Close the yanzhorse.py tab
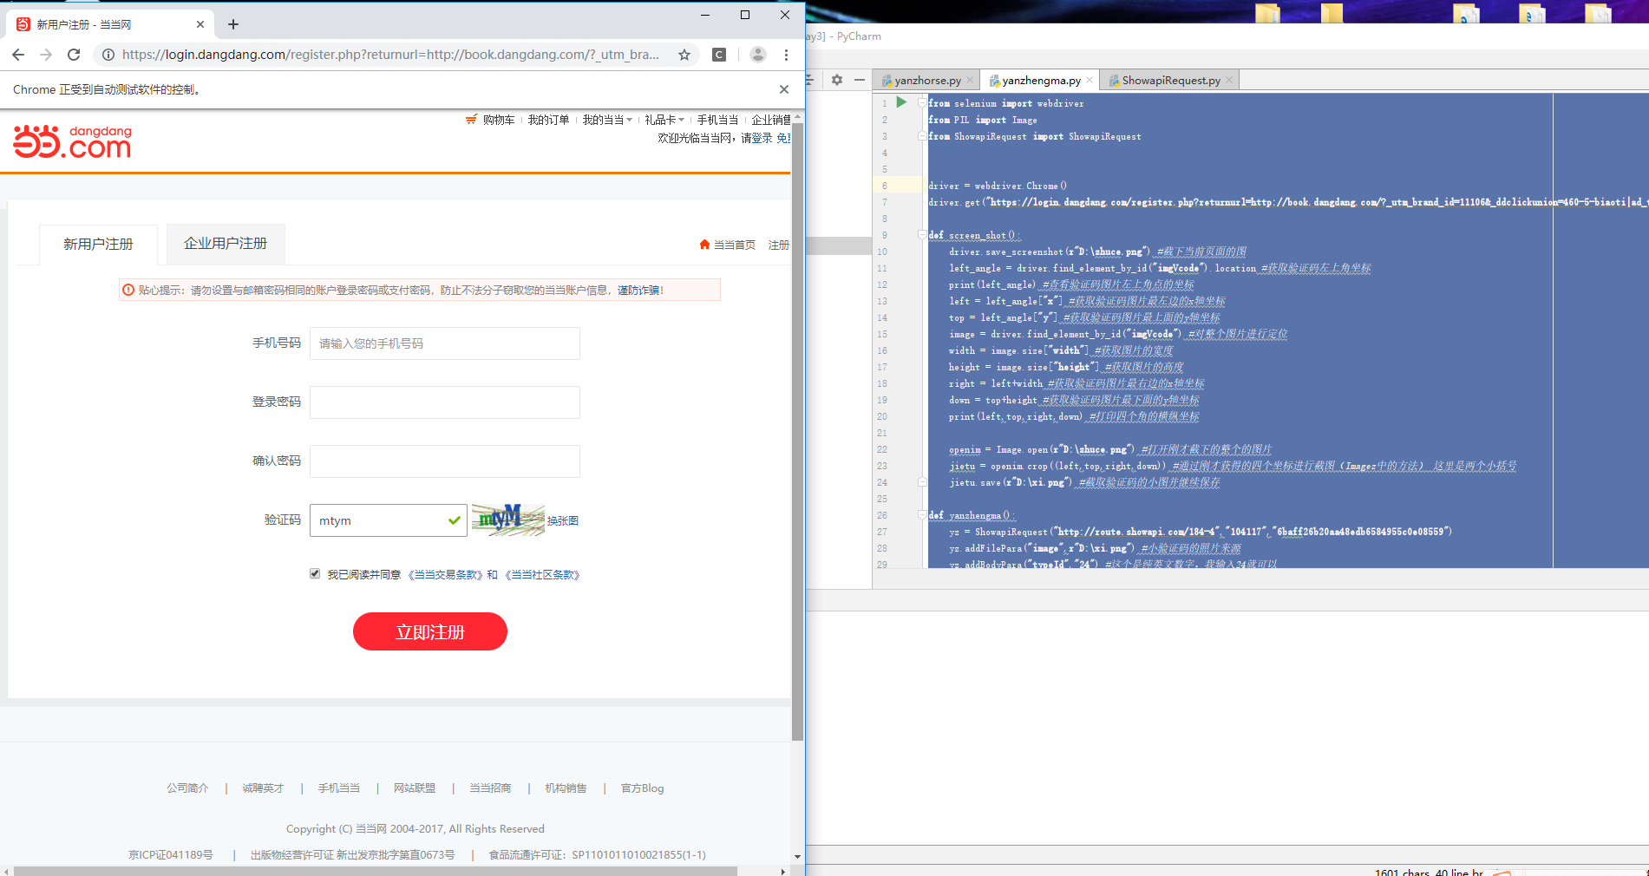The height and width of the screenshot is (876, 1649). 970,81
